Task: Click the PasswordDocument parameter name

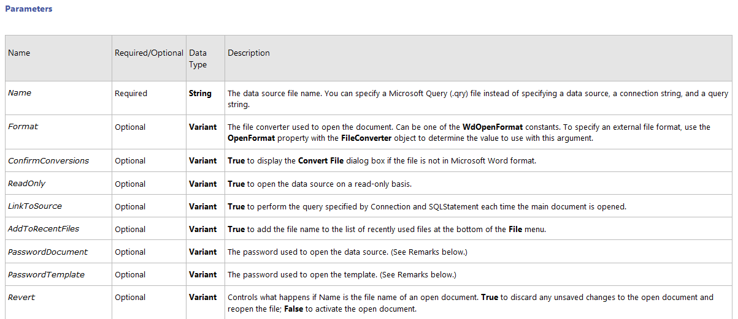Action: tap(48, 252)
